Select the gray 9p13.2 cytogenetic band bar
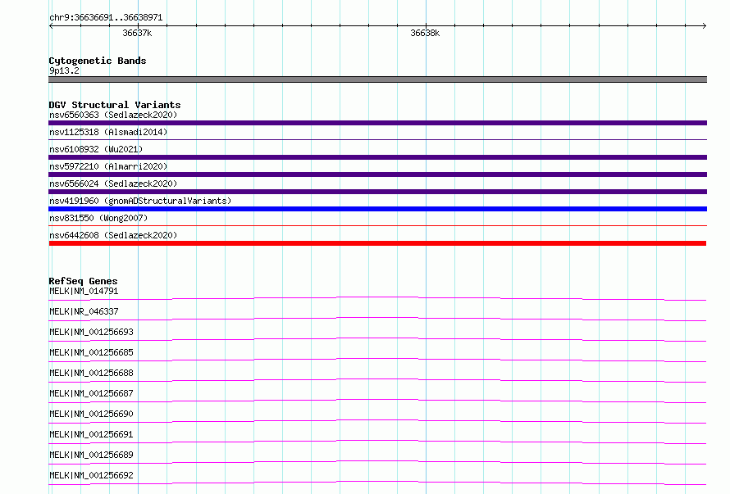The height and width of the screenshot is (494, 730). (377, 79)
